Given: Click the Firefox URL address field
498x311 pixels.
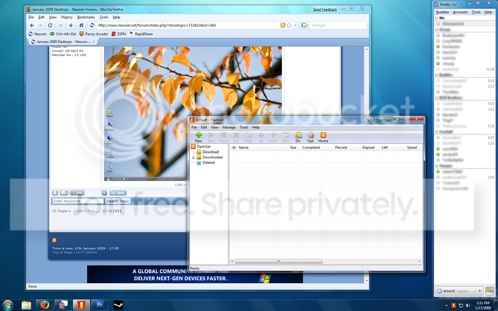Looking at the screenshot, I should (187, 26).
